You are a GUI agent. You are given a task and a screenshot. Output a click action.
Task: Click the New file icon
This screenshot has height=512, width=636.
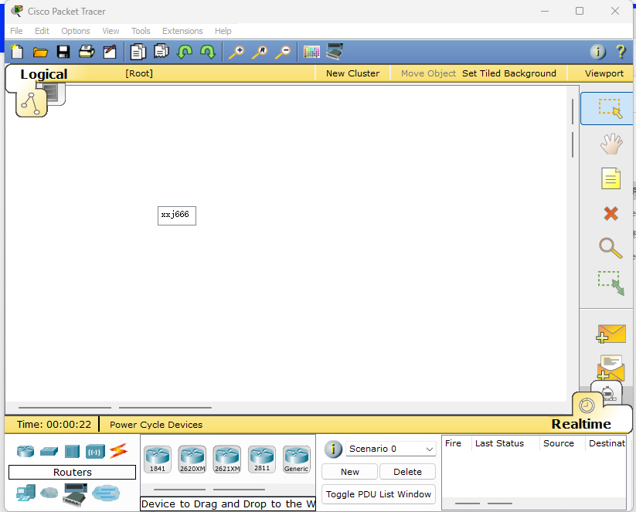coord(17,52)
